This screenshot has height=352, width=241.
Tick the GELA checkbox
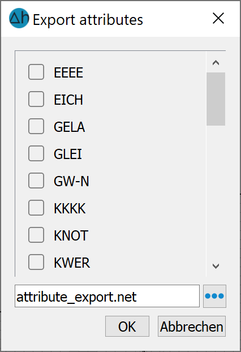(36, 126)
